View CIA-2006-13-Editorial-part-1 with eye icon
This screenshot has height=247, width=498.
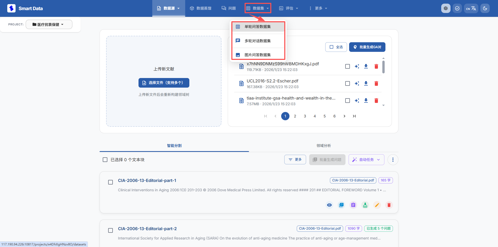pos(329,205)
